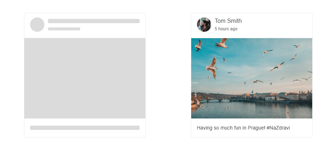Click the "5 hours ago" timestamp
Screen dimensions: 333x152
[226, 29]
